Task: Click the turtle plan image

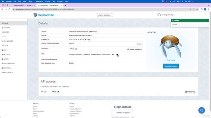Action: (171, 46)
